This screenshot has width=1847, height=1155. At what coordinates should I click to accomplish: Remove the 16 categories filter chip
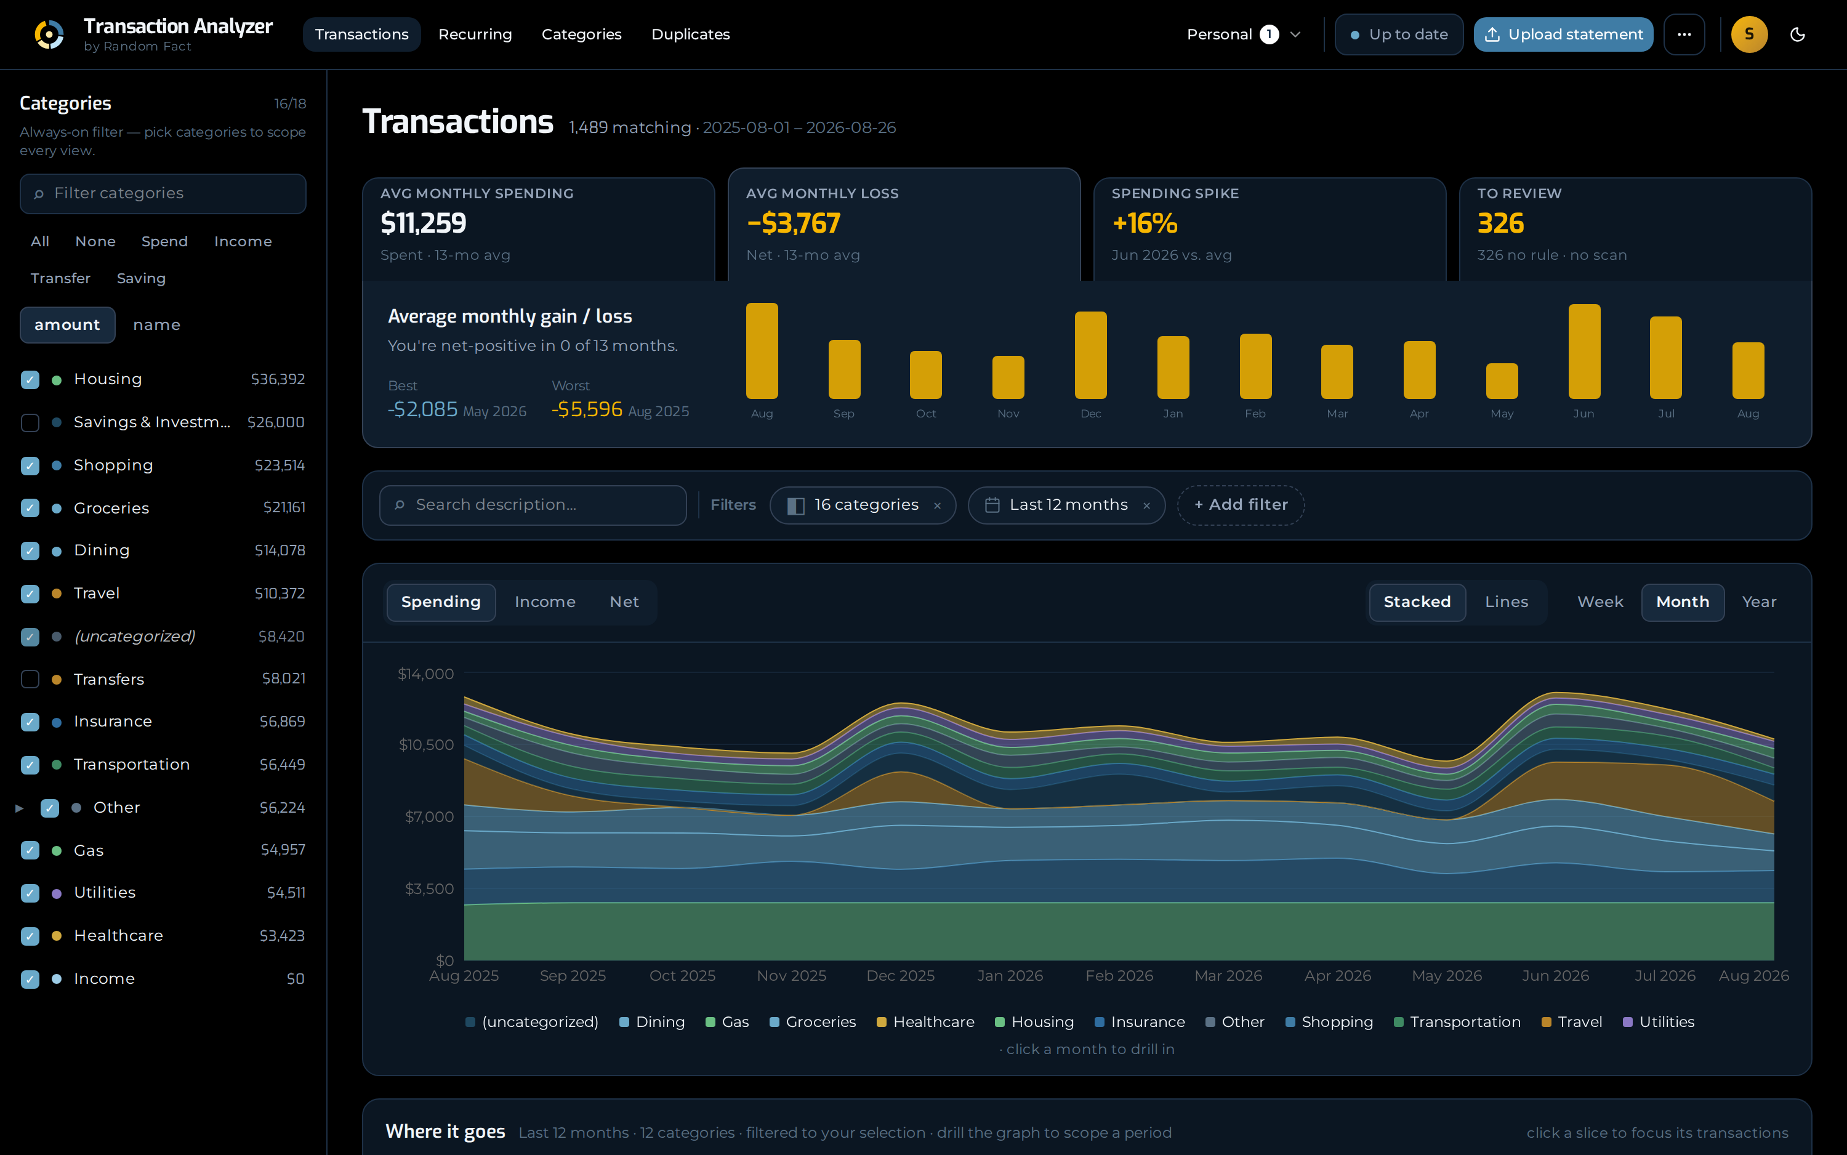tap(937, 505)
